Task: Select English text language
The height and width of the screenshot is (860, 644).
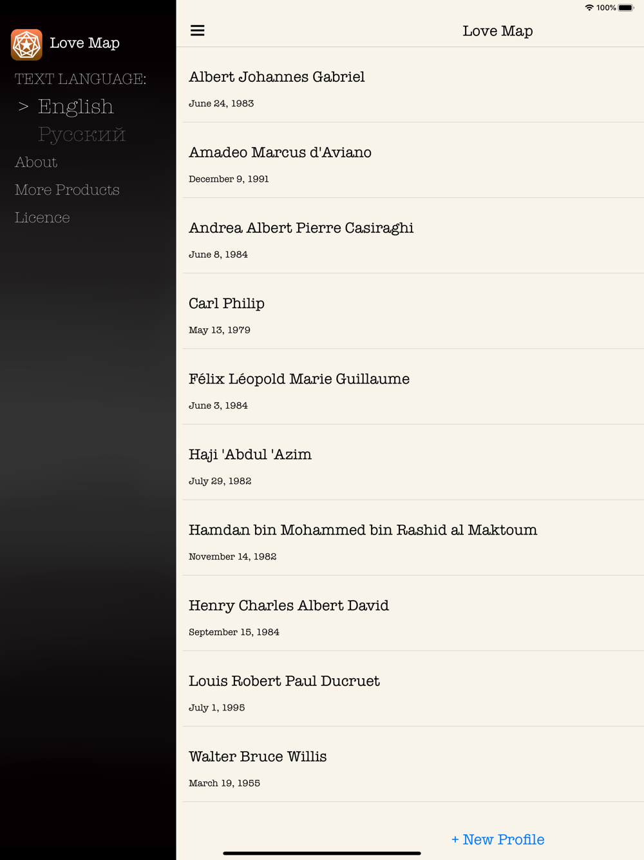Action: pyautogui.click(x=75, y=106)
